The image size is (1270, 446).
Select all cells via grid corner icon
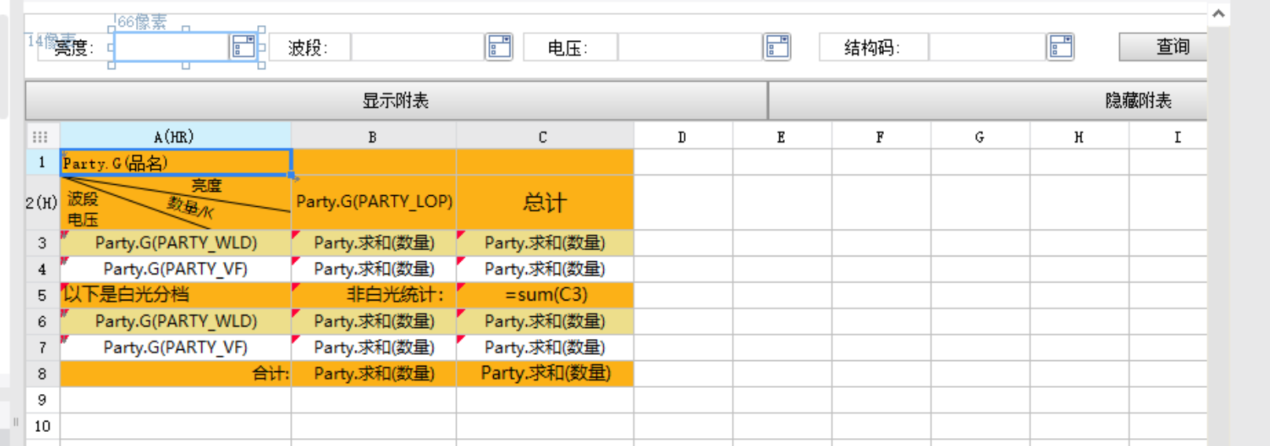pos(41,137)
